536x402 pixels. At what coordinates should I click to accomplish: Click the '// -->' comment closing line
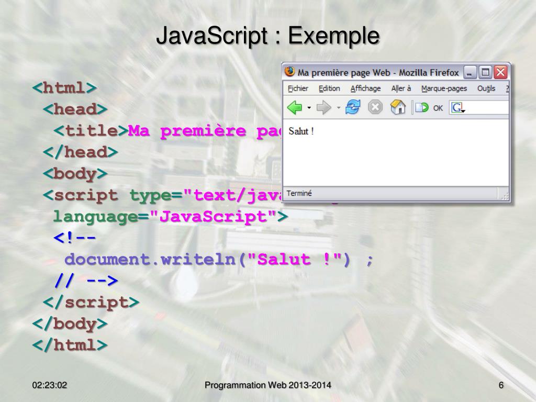point(86,281)
